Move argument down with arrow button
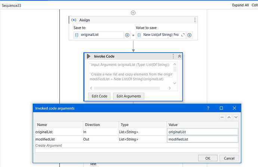The image size is (258, 167). (x=236, y=117)
